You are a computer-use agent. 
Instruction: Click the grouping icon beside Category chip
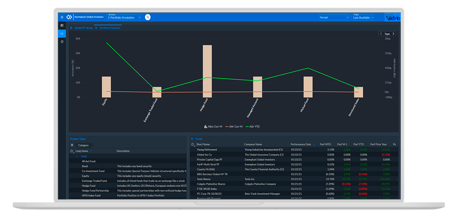point(72,145)
